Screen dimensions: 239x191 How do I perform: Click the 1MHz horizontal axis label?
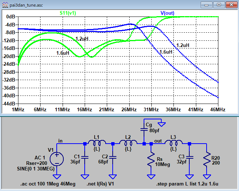pos(18,109)
